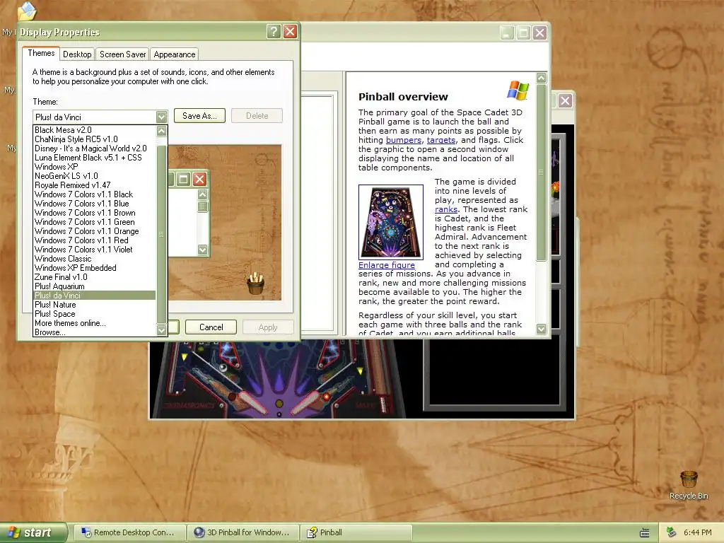Select Plus! Space theme
The height and width of the screenshot is (543, 724).
pyautogui.click(x=95, y=314)
